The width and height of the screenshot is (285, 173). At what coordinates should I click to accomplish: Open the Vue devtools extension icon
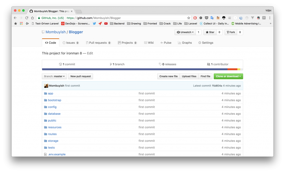point(252,18)
